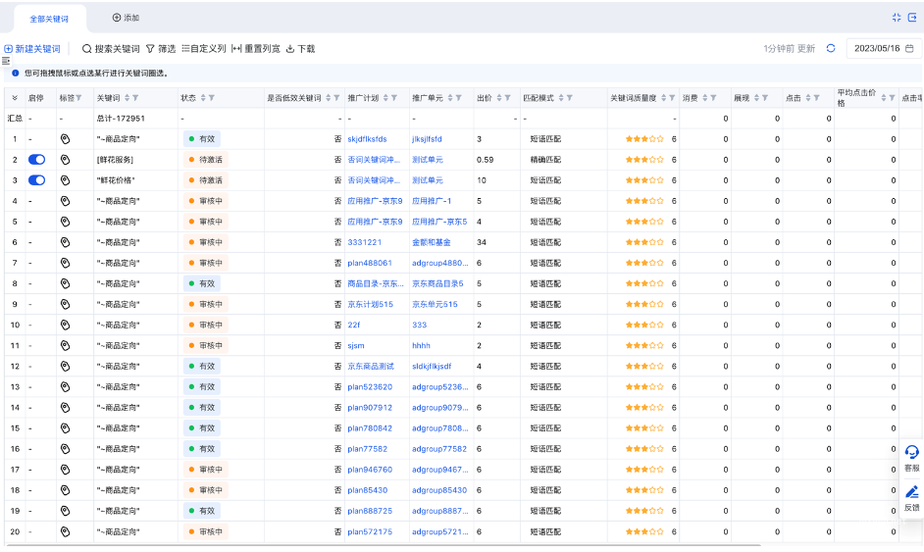Open the 自定义列 column customizer
Image resolution: width=924 pixels, height=552 pixels.
(x=203, y=48)
